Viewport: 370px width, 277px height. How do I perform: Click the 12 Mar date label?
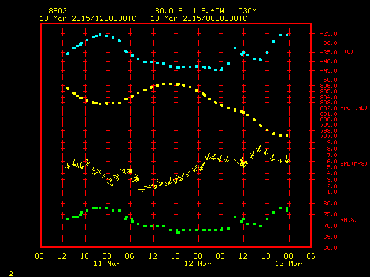(x=198, y=264)
